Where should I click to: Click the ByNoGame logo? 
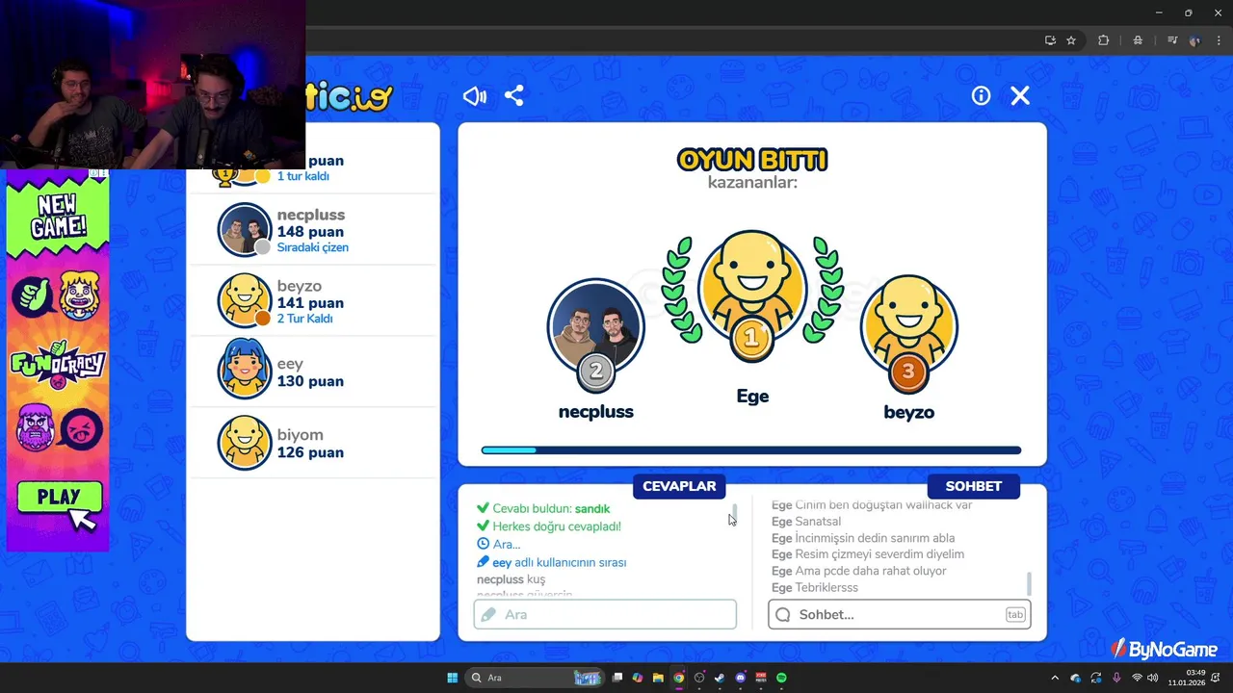(x=1165, y=650)
